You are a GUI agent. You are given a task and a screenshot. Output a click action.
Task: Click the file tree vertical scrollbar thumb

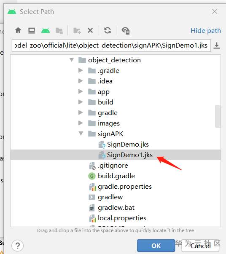pyautogui.click(x=218, y=116)
